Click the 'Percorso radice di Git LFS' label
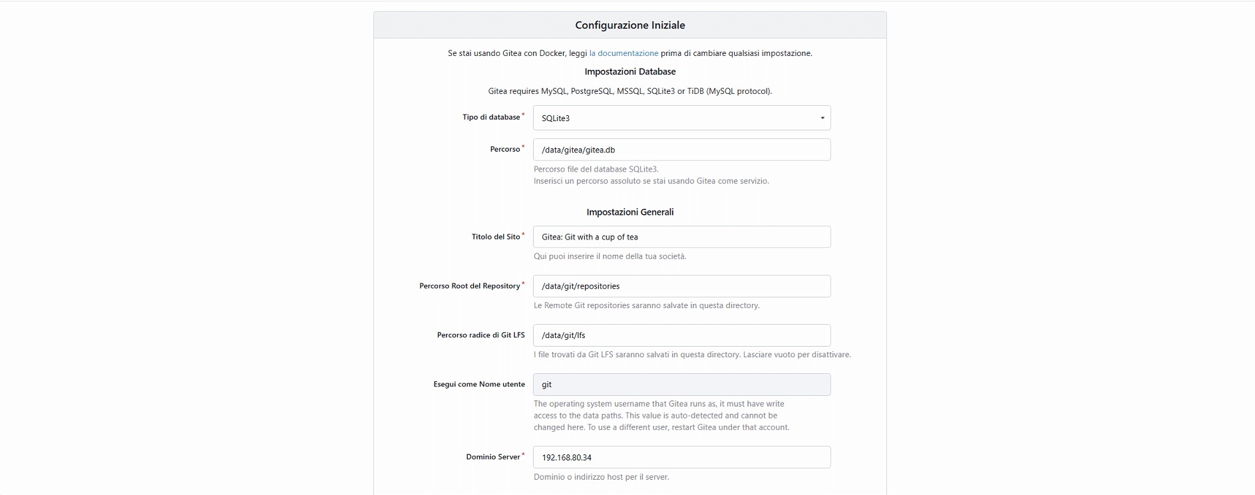The height and width of the screenshot is (495, 1255). [x=480, y=335]
